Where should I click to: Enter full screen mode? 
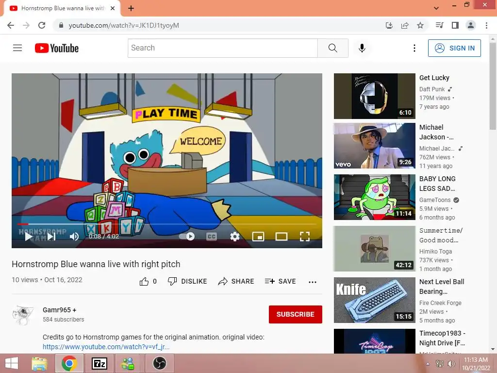coord(305,237)
